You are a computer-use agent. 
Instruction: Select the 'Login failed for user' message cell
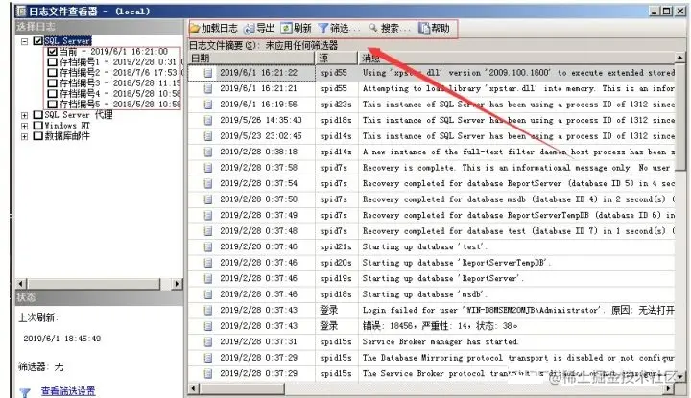516,311
